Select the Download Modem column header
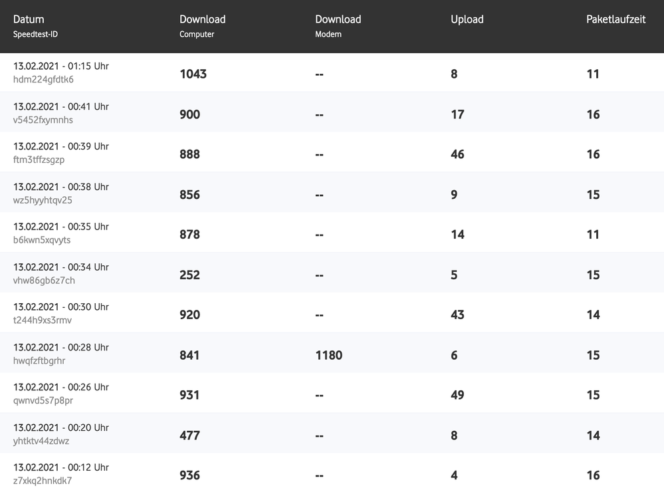Screen dimensions: 664x490 click(338, 19)
